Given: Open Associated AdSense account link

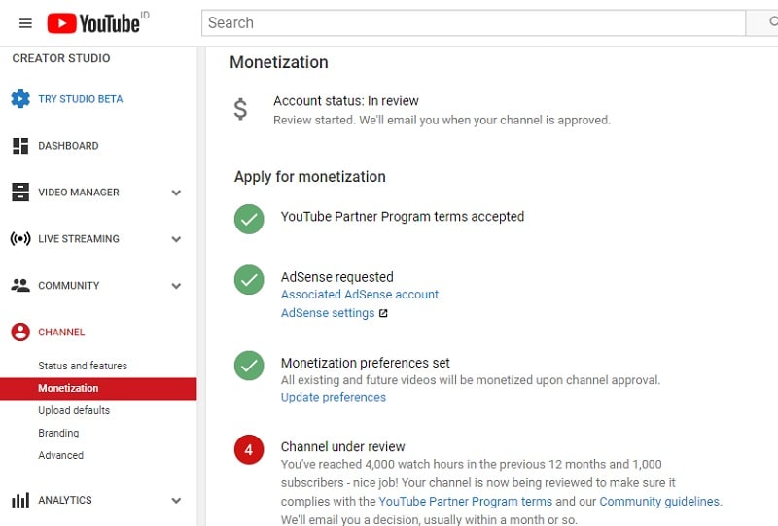Looking at the screenshot, I should (360, 294).
